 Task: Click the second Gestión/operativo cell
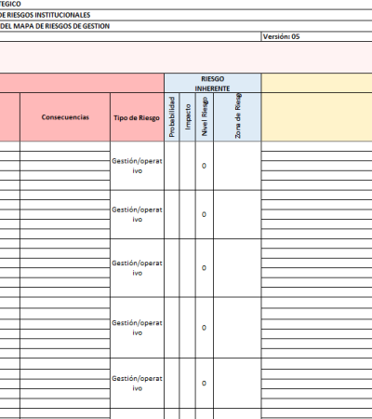137,214
